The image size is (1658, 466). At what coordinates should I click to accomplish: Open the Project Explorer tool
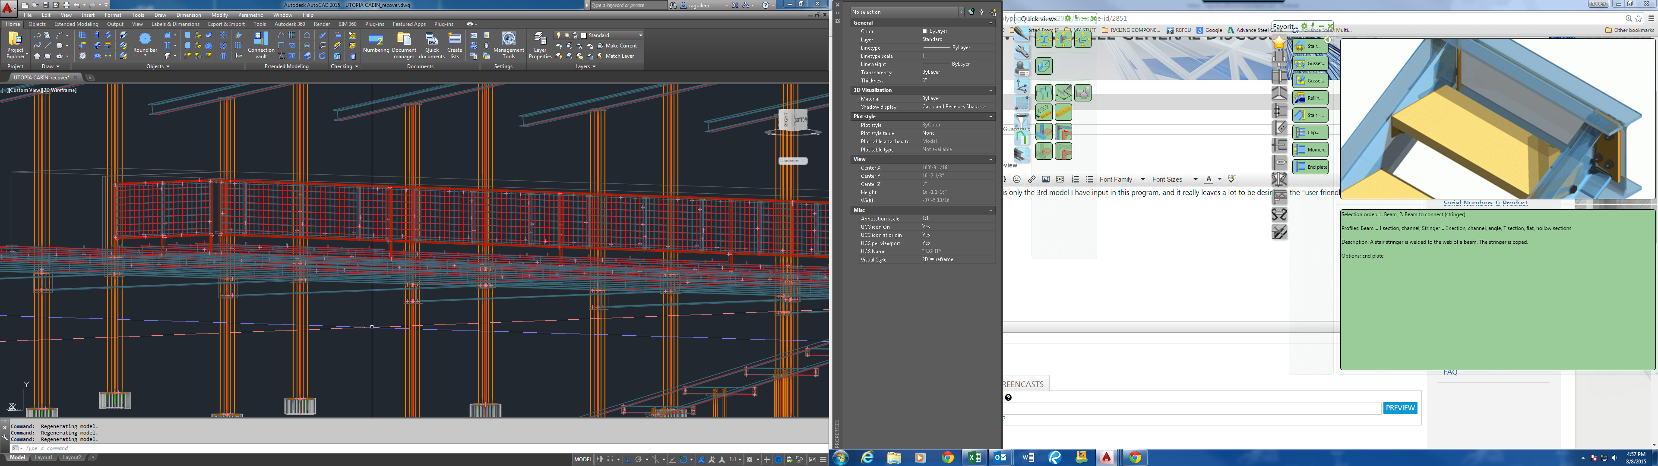(x=15, y=46)
